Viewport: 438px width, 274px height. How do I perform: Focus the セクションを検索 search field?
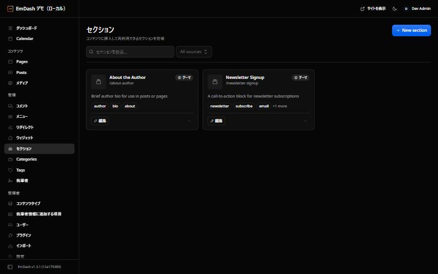pos(130,52)
